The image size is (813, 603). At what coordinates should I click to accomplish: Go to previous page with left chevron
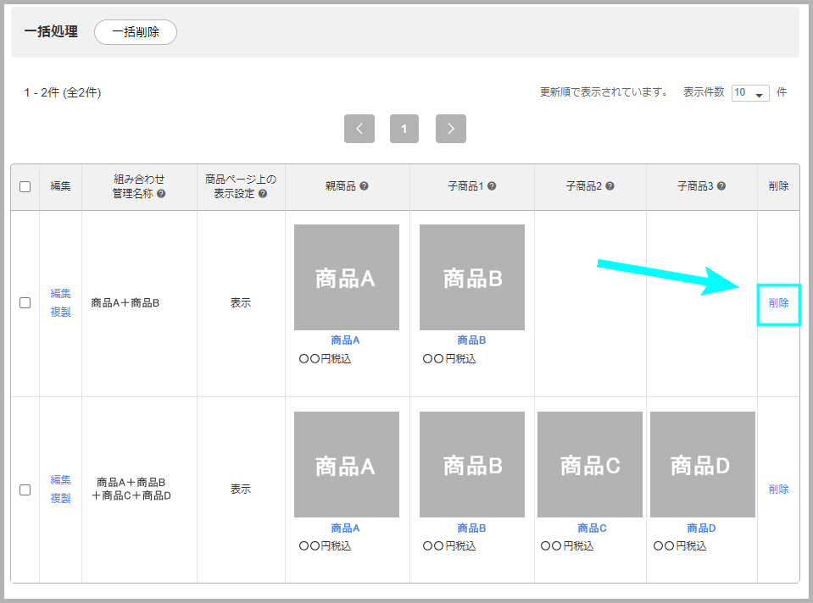coord(359,129)
